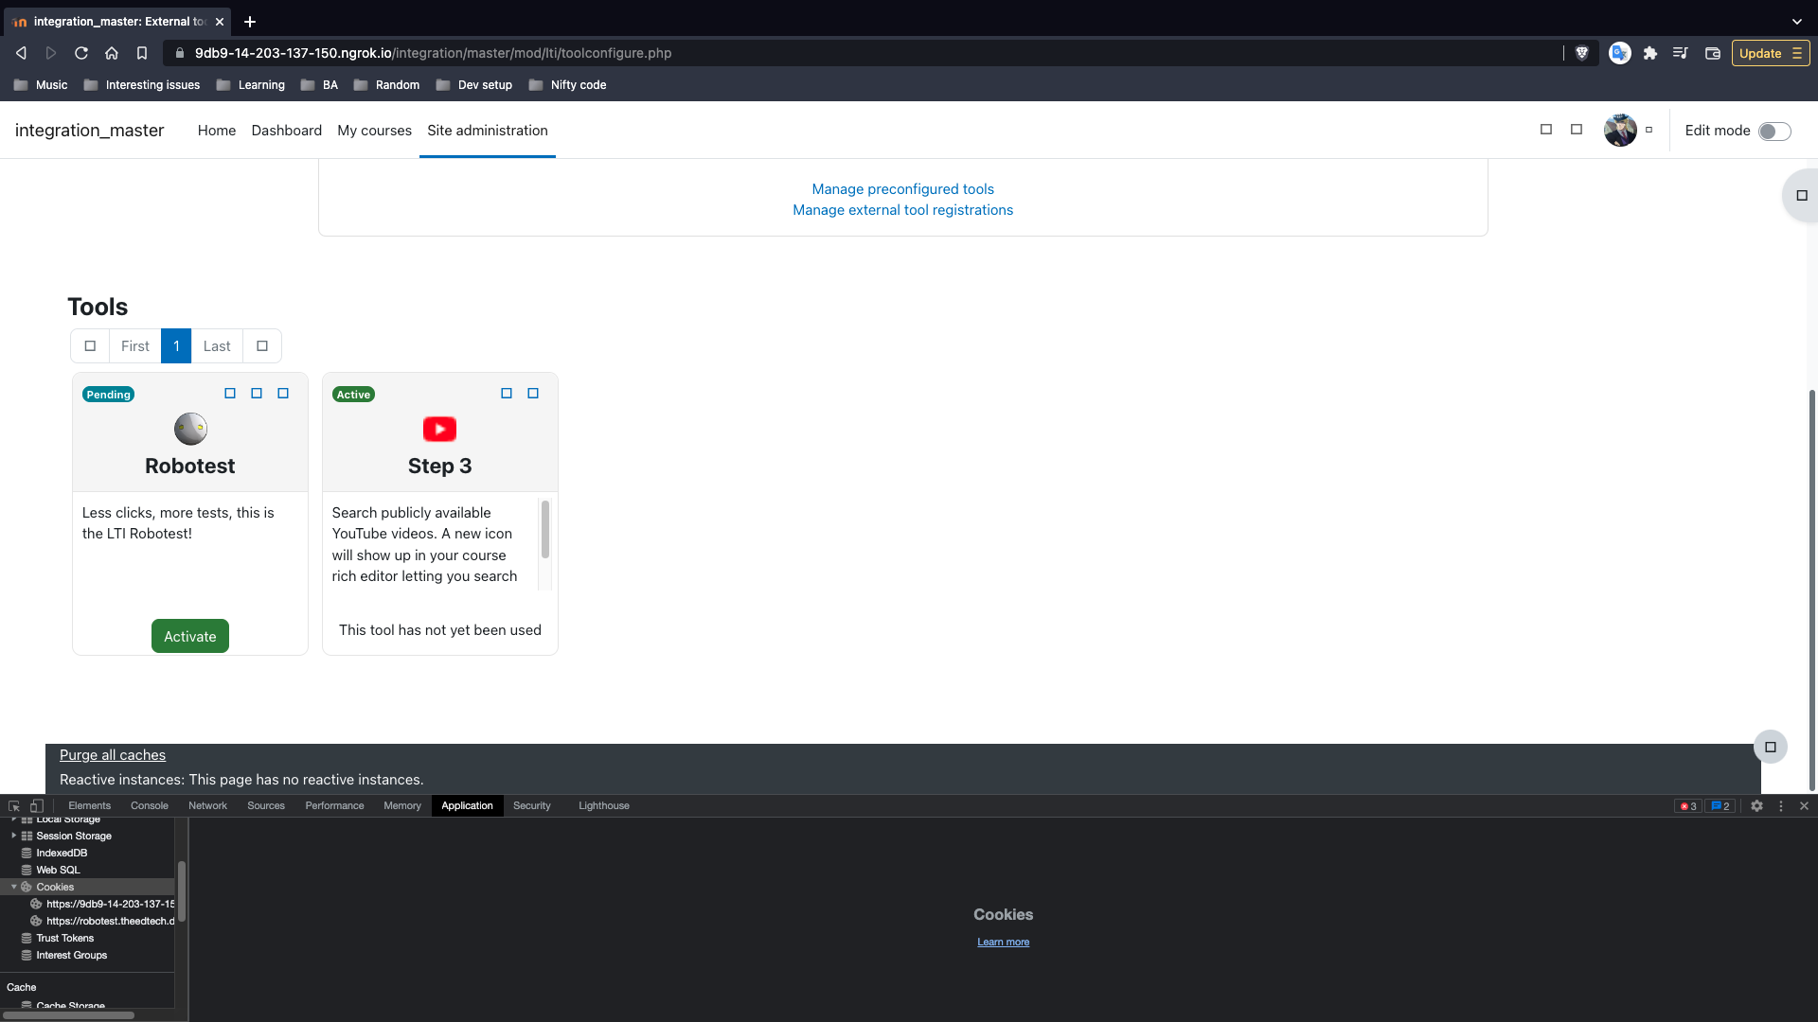
Task: Open a new browser tab with plus icon
Action: coord(250,21)
